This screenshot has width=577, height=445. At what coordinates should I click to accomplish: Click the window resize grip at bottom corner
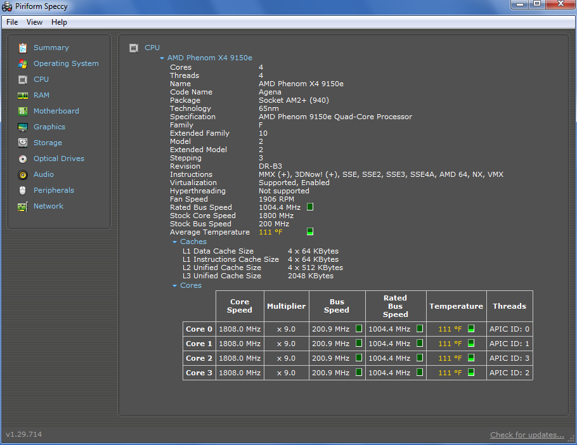571,439
